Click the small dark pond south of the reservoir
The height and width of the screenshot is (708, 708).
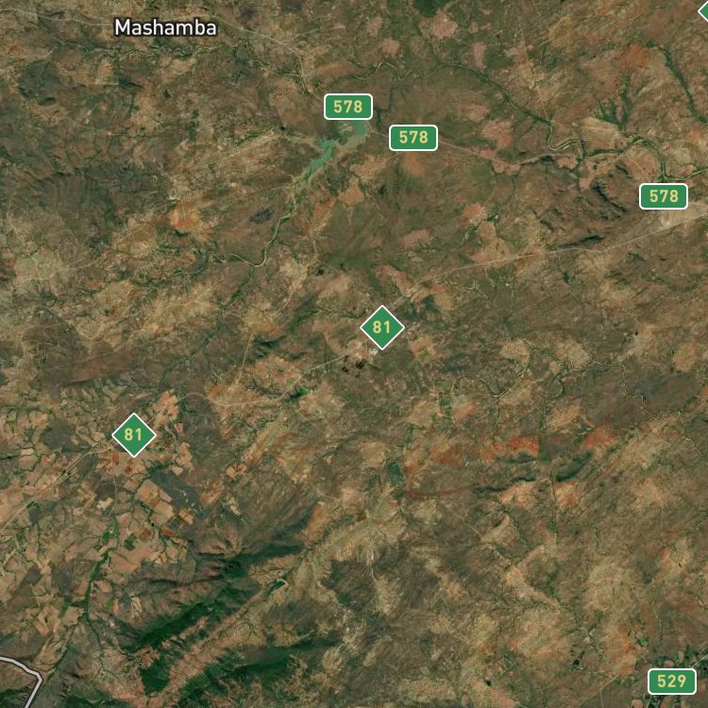coord(261,216)
